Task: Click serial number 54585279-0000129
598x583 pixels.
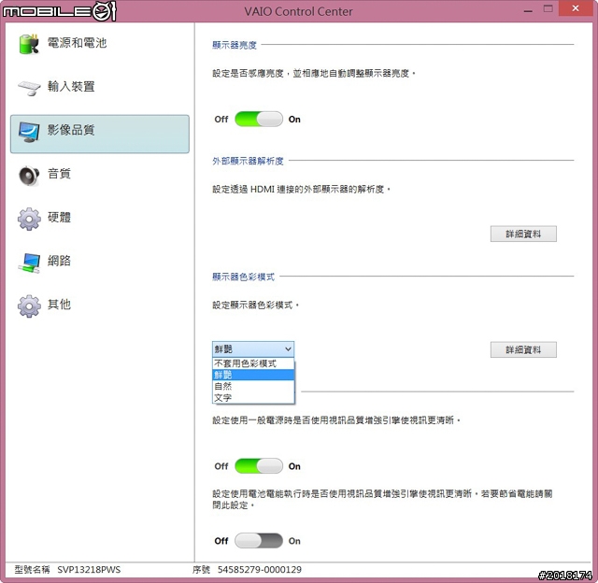Action: tap(260, 570)
